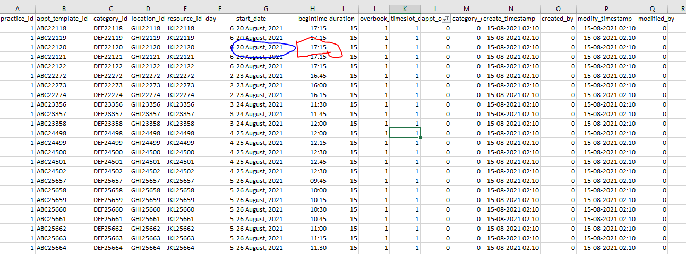686x254 pixels.
Task: Click the active timeslot cell in ABC24498 row
Action: (x=405, y=133)
